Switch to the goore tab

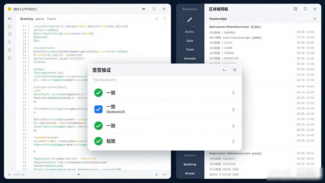pyautogui.click(x=40, y=19)
